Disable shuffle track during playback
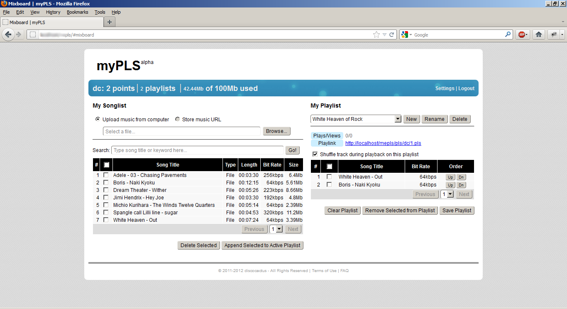567x309 pixels. tap(315, 154)
